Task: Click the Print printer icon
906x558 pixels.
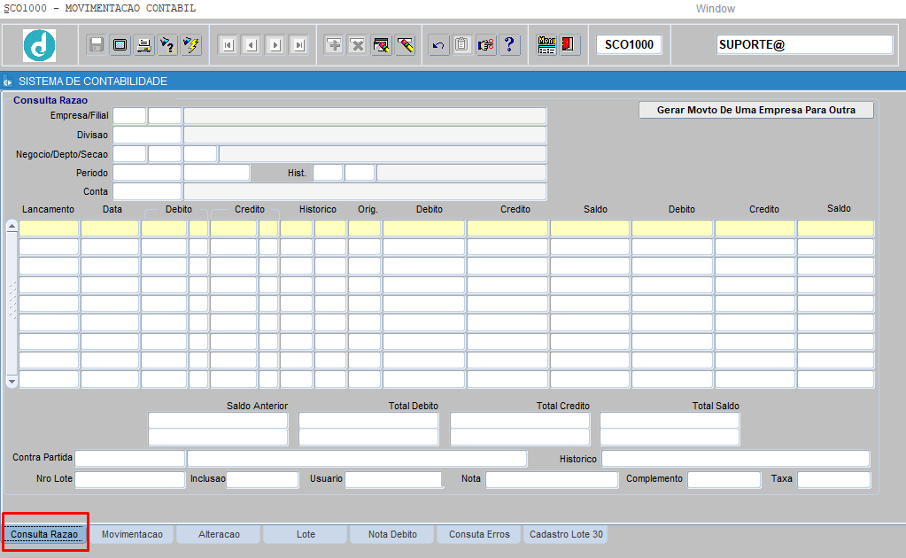Action: pyautogui.click(x=143, y=44)
